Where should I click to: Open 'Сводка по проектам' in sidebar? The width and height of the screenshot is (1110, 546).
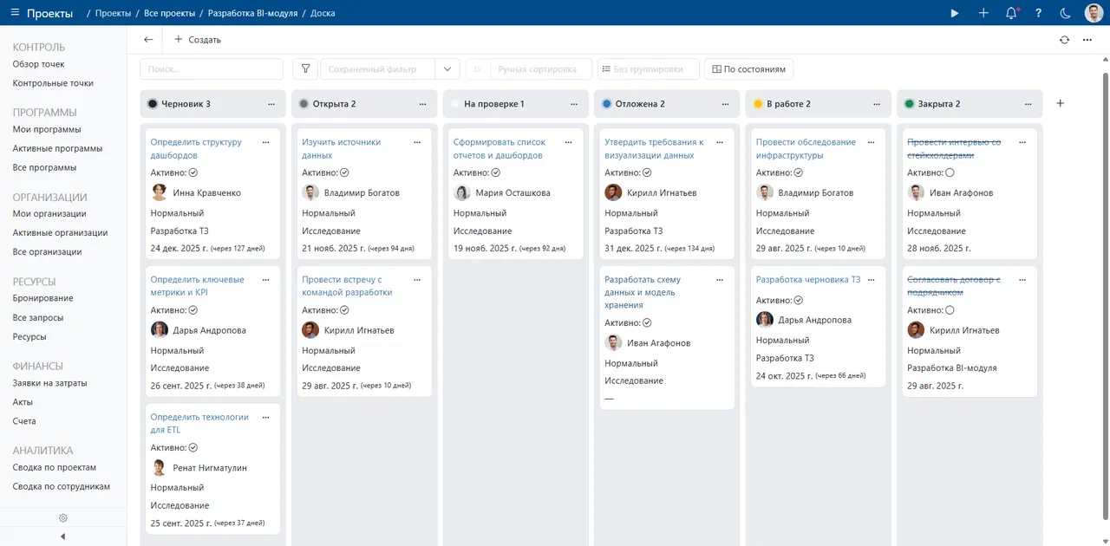(54, 467)
